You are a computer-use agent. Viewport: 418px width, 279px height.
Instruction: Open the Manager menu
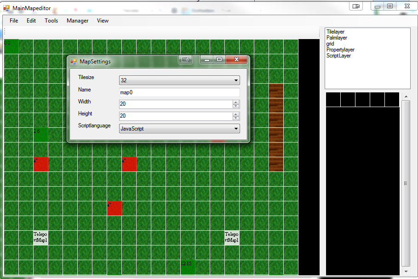pos(77,21)
